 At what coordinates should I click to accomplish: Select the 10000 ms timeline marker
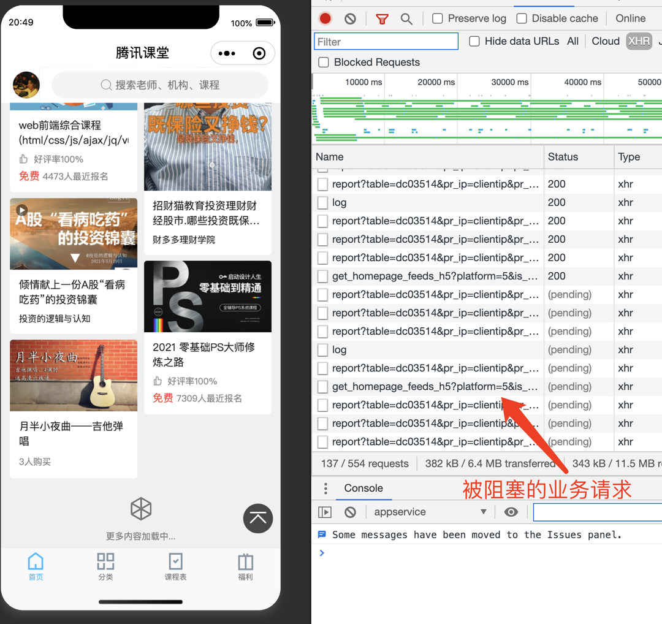tap(363, 82)
